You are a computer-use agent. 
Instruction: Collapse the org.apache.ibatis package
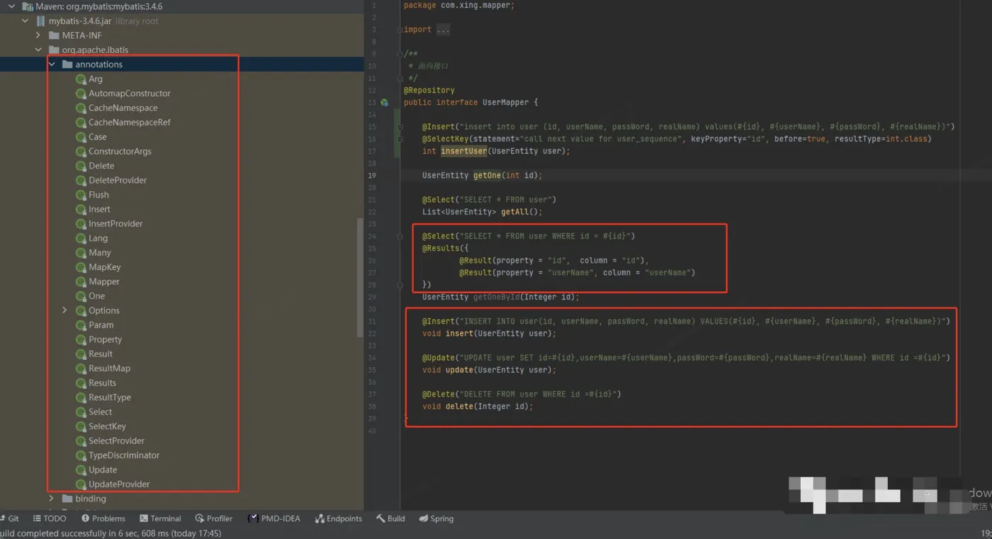[x=38, y=50]
